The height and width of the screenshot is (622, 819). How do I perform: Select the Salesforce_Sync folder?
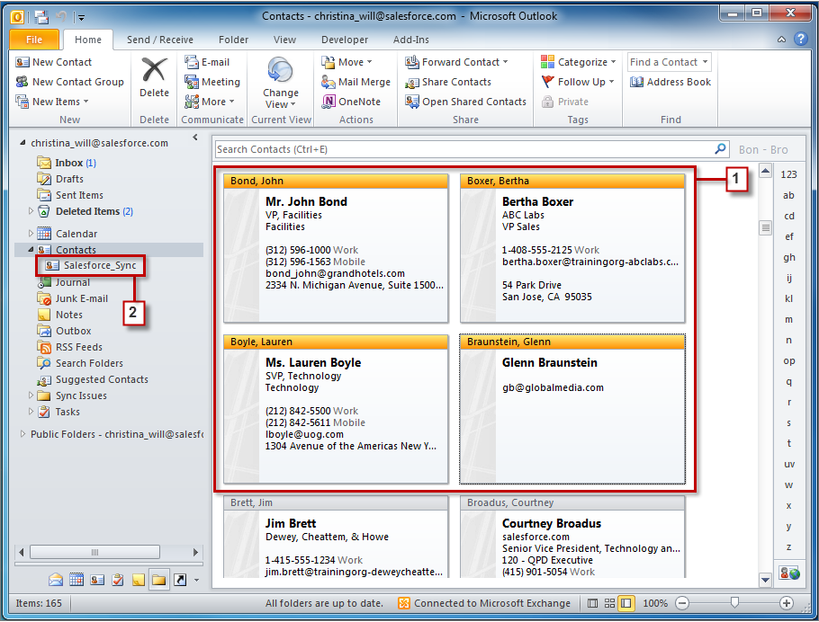point(91,265)
